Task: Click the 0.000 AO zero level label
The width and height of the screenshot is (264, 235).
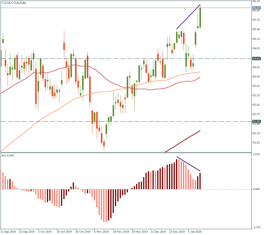Action: click(x=256, y=189)
